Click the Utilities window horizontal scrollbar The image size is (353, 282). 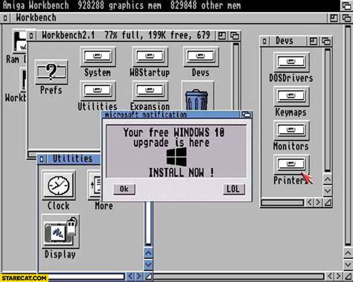pyautogui.click(x=86, y=277)
